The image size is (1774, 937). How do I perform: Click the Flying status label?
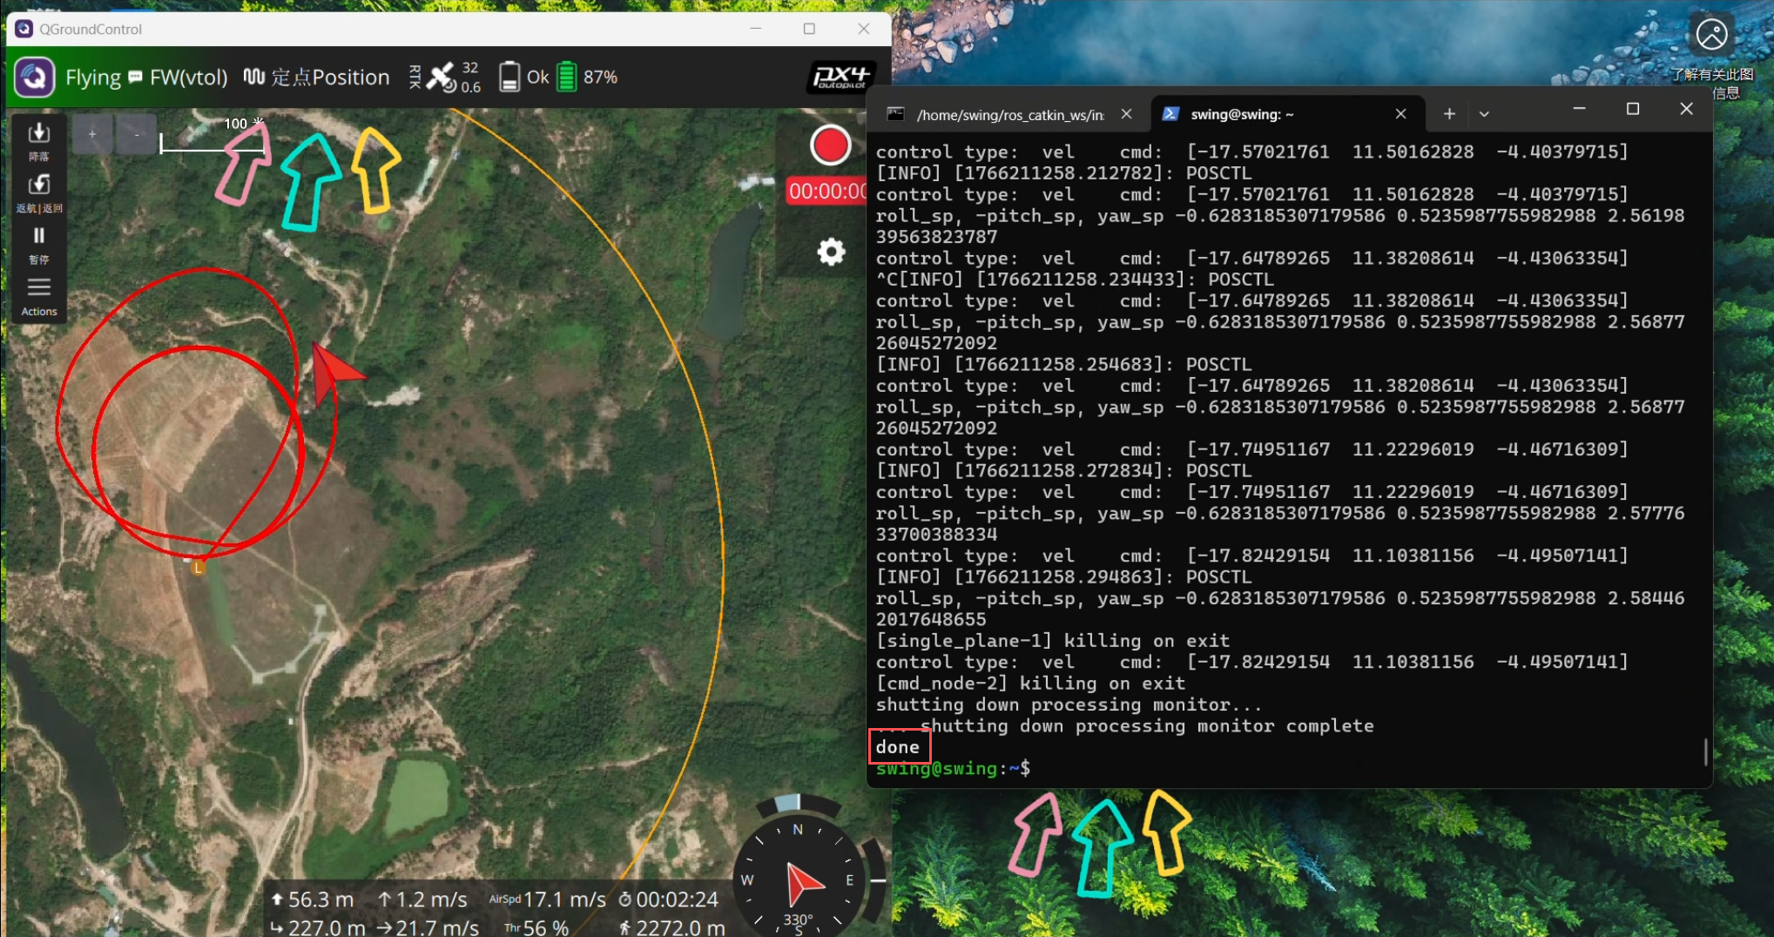tap(93, 78)
